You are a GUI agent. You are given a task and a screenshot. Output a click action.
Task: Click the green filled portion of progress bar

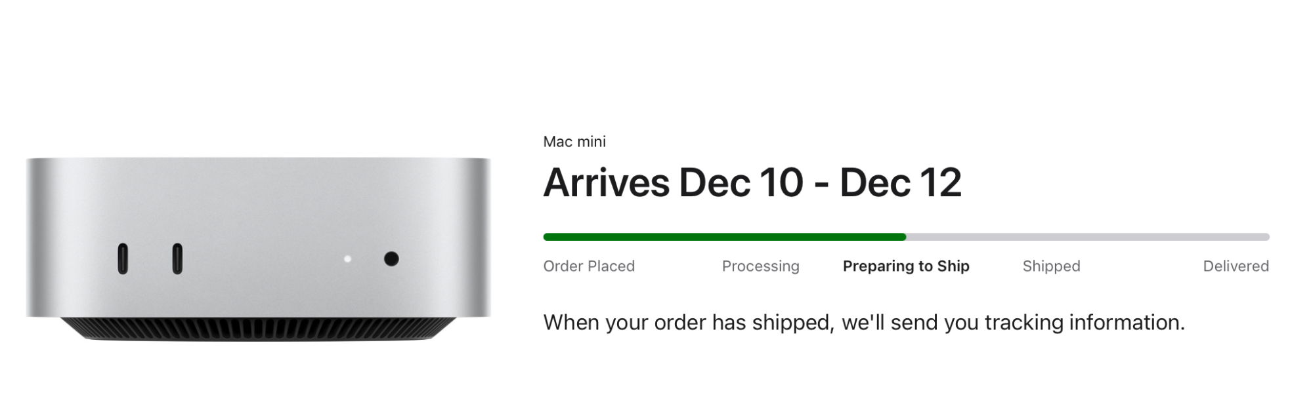click(725, 237)
